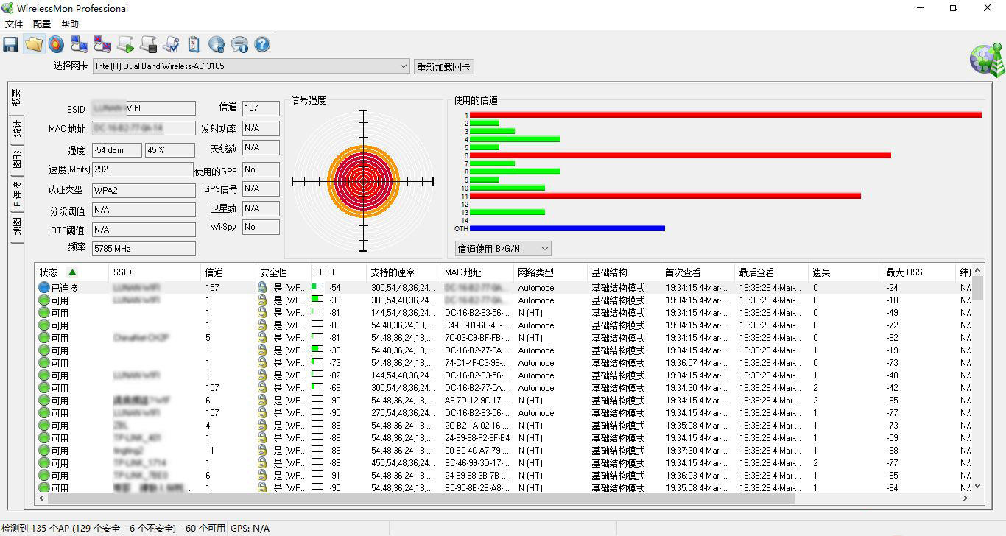Open the 文件 menu

15,24
